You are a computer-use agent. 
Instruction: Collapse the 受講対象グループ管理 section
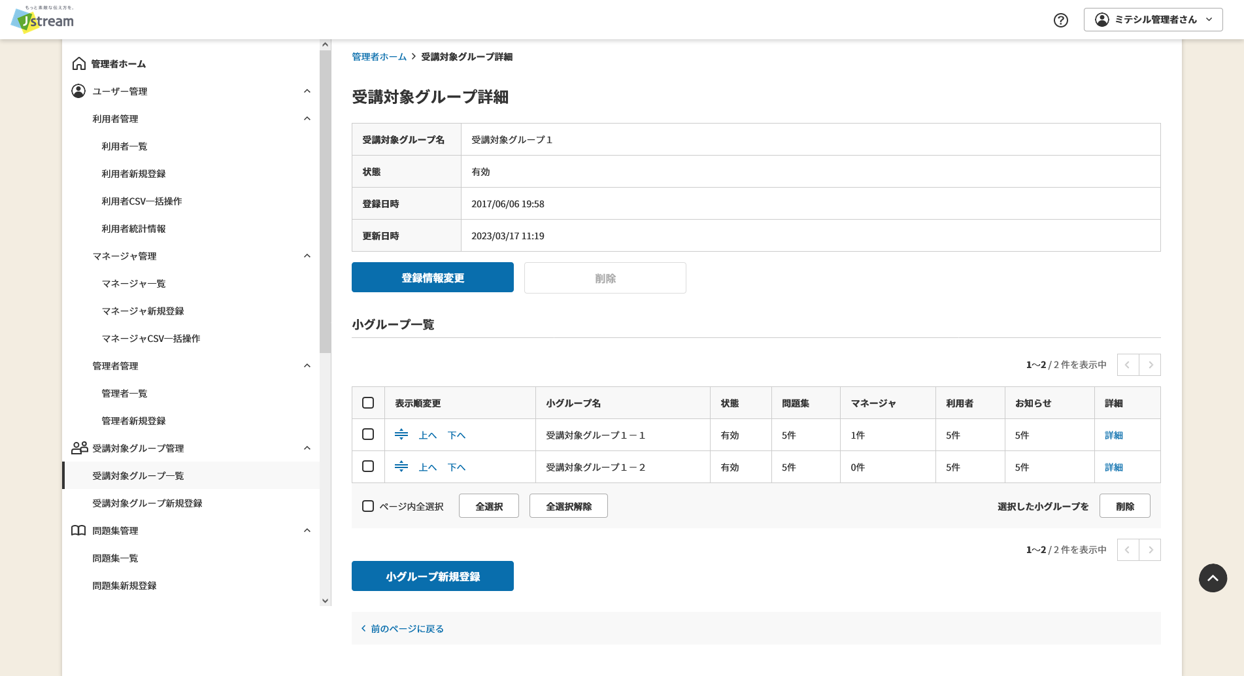[x=307, y=448]
